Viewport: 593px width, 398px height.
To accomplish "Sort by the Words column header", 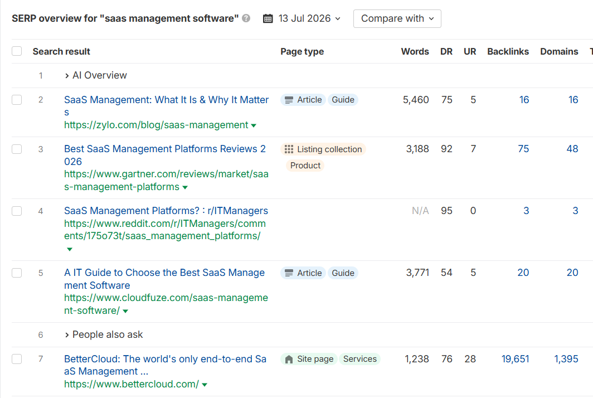I will click(x=415, y=51).
